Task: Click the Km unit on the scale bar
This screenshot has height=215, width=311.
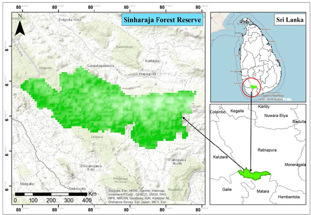Action: [92, 194]
